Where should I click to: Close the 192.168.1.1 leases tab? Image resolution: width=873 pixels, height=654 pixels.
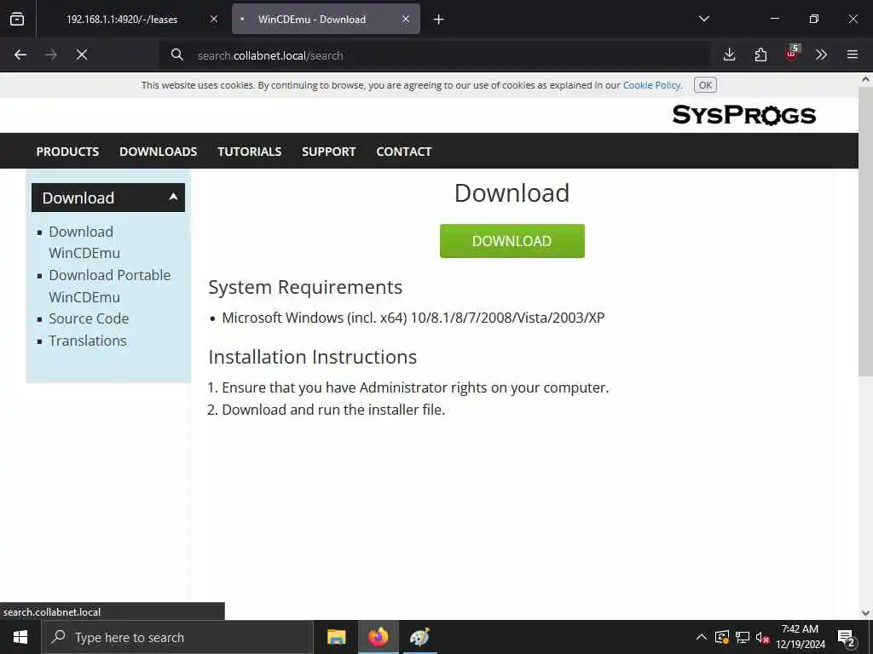(214, 19)
